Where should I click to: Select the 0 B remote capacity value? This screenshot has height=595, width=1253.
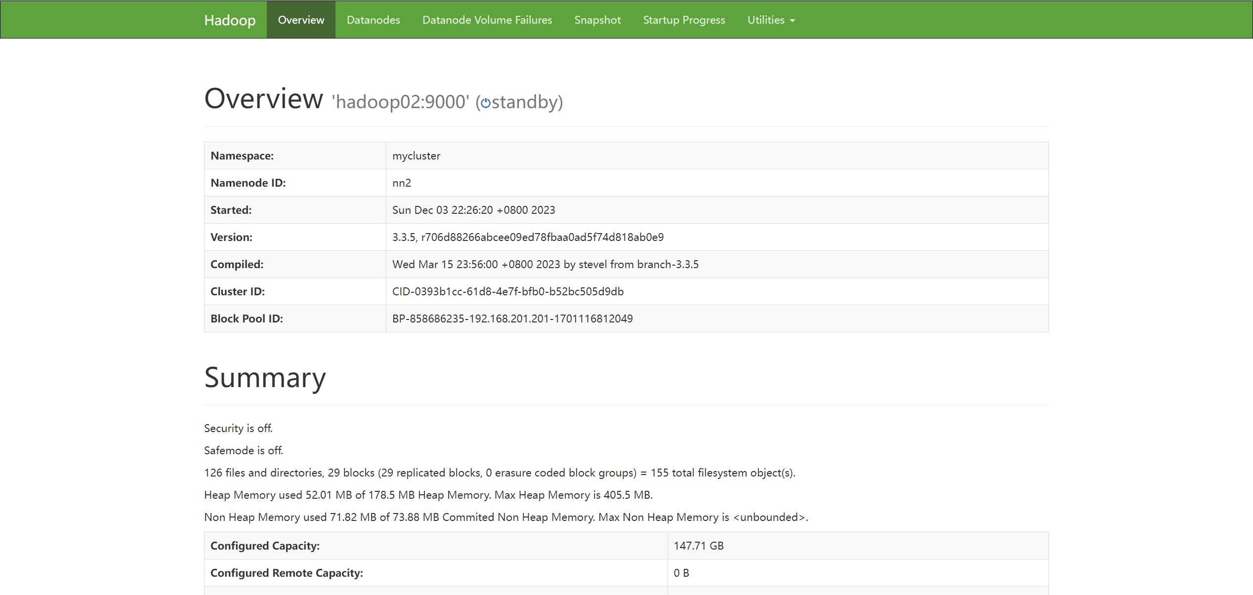point(681,573)
